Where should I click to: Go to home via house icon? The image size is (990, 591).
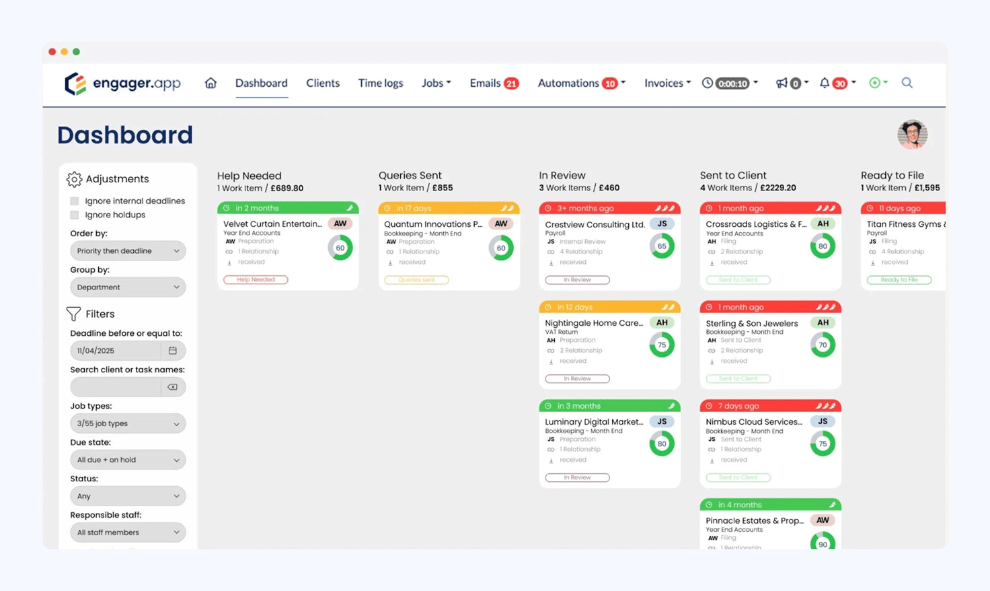pos(211,83)
